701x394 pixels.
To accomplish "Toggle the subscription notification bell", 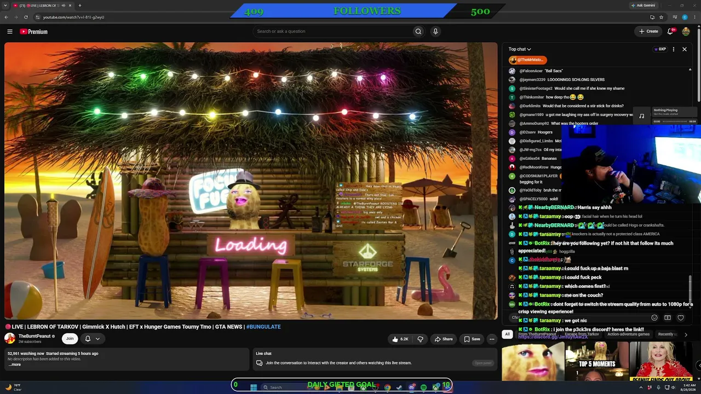I will (87, 339).
